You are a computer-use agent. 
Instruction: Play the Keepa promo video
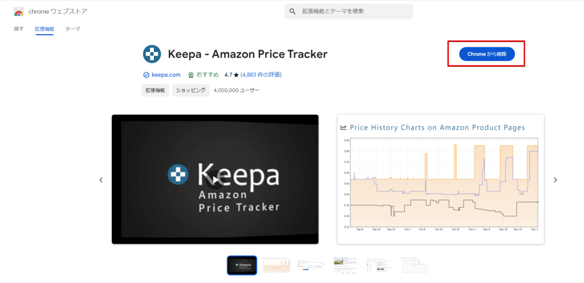pyautogui.click(x=215, y=180)
